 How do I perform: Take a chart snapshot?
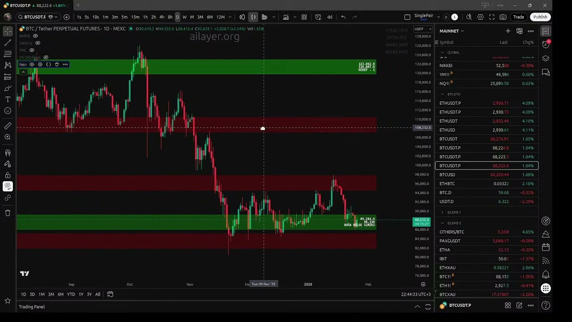[503, 17]
